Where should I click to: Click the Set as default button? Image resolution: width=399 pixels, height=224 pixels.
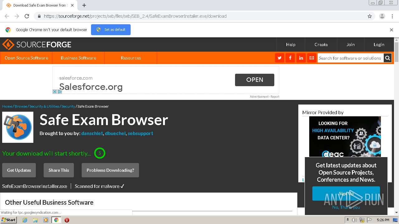111,30
